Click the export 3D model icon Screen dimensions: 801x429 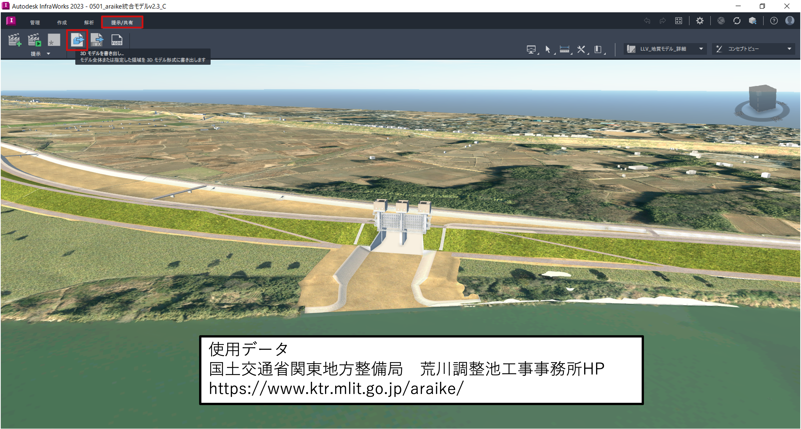pyautogui.click(x=77, y=40)
